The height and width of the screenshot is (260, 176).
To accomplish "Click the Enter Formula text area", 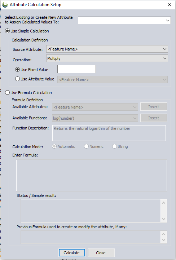I will (92, 175).
